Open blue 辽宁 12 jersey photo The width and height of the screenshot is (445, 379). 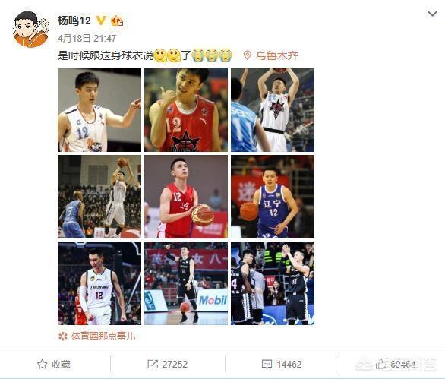273,197
